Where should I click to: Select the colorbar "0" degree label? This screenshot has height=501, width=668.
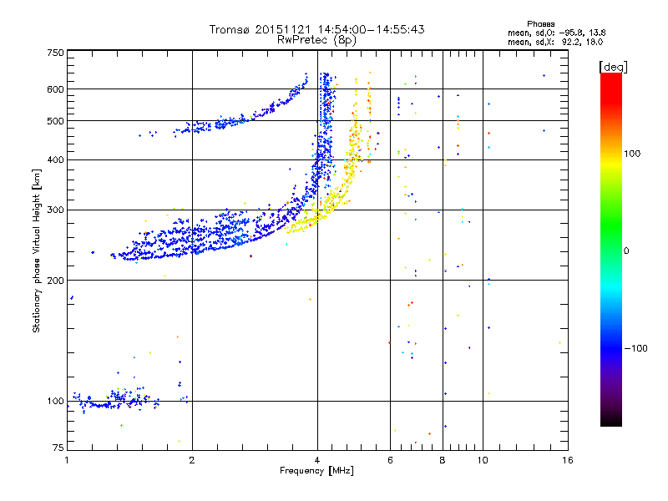point(626,251)
